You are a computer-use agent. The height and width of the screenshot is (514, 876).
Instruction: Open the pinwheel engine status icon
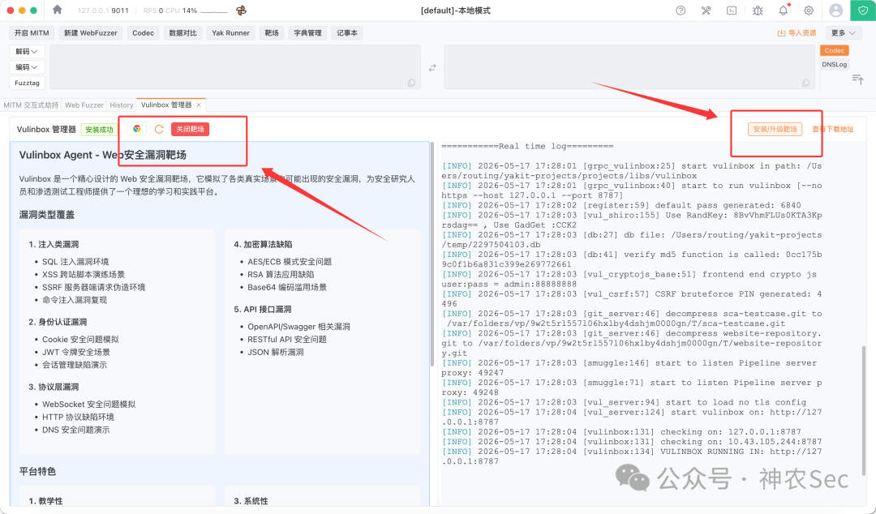coord(242,10)
